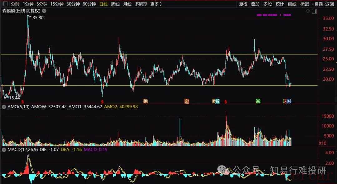Image resolution: width=337 pixels, height=184 pixels.
Task: Expand 更多 for more time periods
Action: [x=156, y=4]
